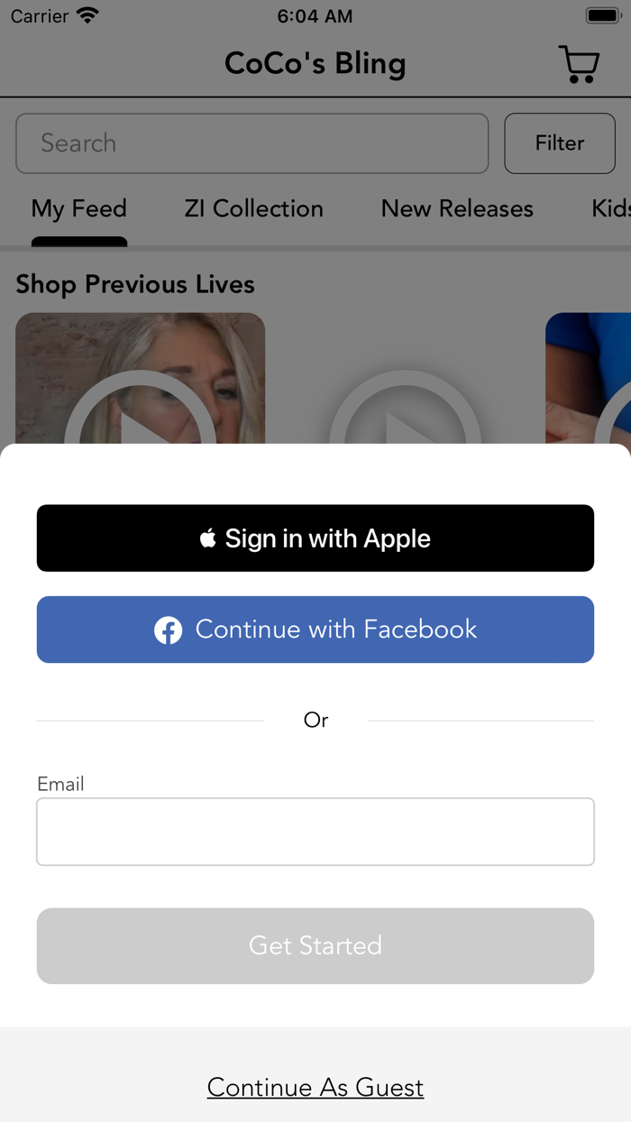Image resolution: width=631 pixels, height=1122 pixels.
Task: Open the New Releases tab
Action: point(457,209)
